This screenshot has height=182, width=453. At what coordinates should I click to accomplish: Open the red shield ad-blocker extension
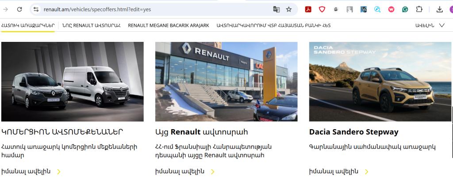tap(322, 10)
